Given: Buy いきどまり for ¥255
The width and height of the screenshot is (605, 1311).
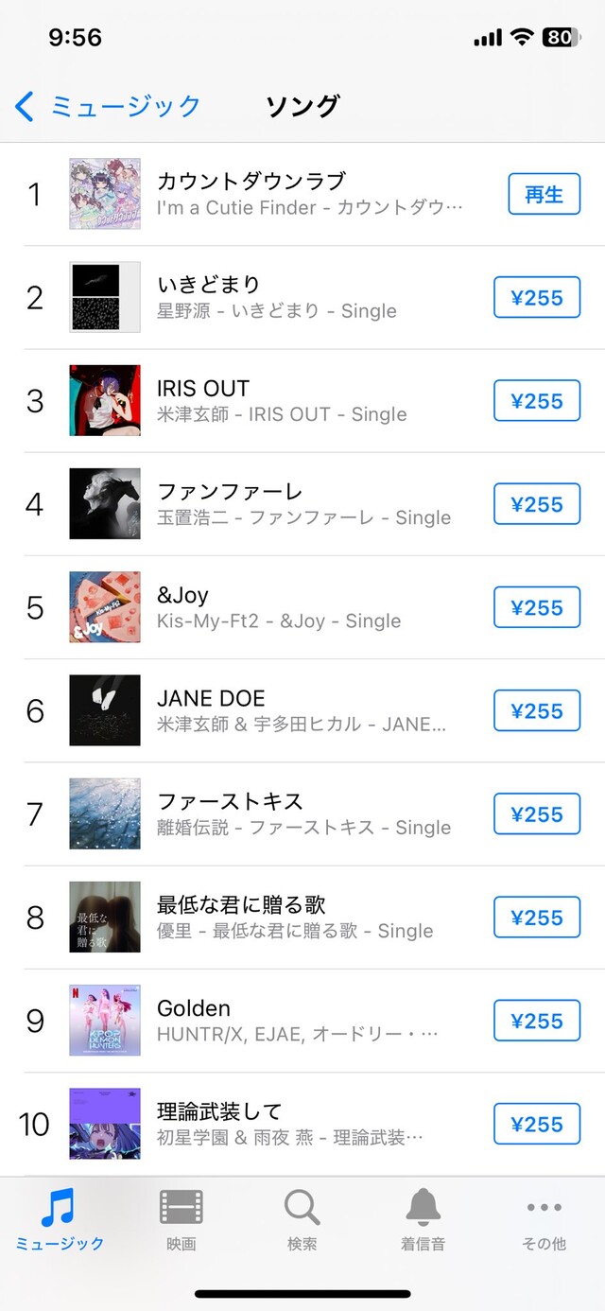Looking at the screenshot, I should click(537, 298).
